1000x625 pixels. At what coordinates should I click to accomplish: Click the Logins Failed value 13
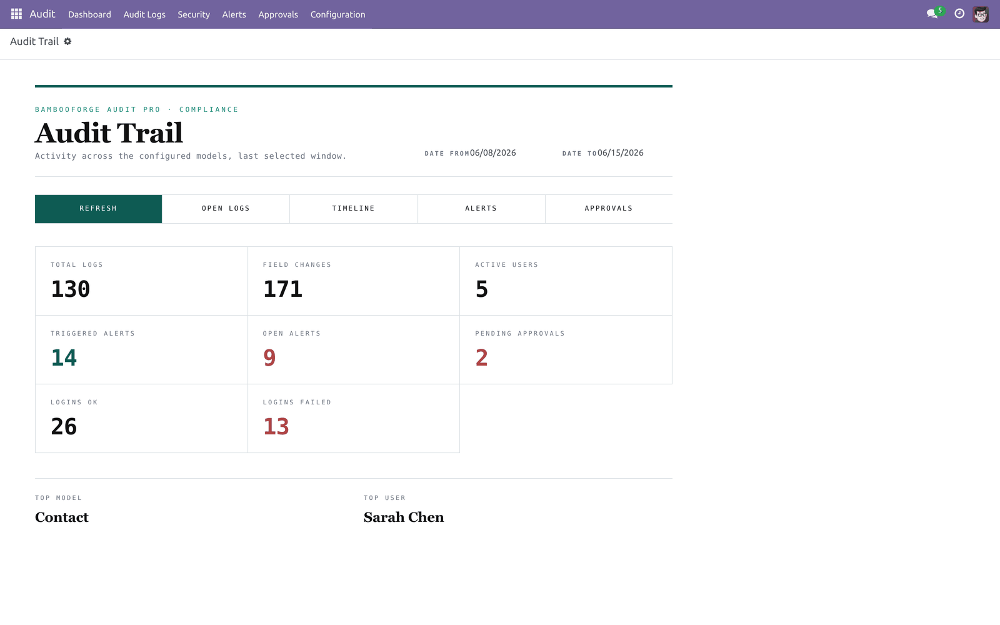pyautogui.click(x=276, y=427)
